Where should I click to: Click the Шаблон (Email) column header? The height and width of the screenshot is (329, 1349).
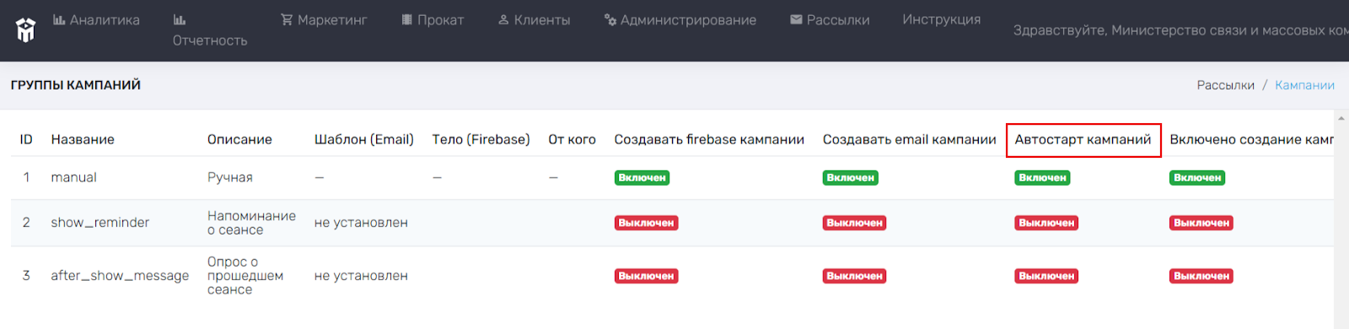tap(364, 139)
